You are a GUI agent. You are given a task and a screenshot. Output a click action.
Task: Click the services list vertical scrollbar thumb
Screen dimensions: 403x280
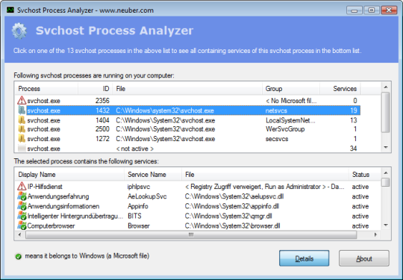click(386, 182)
